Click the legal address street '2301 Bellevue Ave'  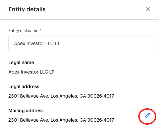click(x=28, y=96)
